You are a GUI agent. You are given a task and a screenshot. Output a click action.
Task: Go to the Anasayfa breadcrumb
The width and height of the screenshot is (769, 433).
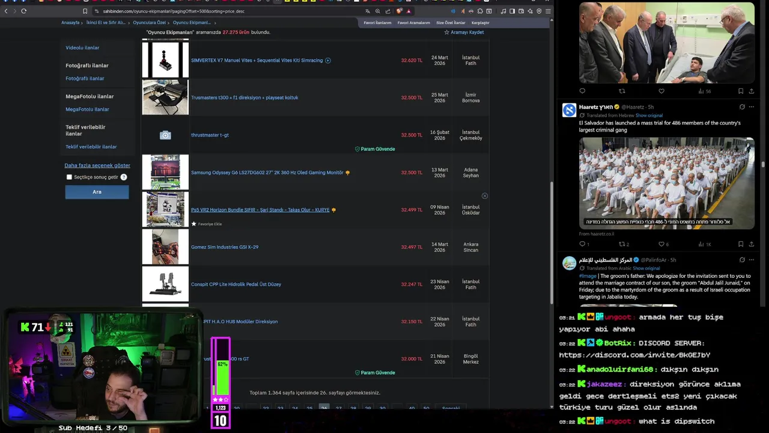[x=70, y=23]
